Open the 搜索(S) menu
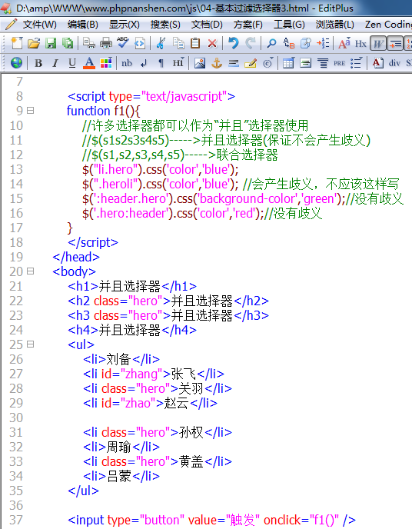Screen dimensions: 412x529 165,25
